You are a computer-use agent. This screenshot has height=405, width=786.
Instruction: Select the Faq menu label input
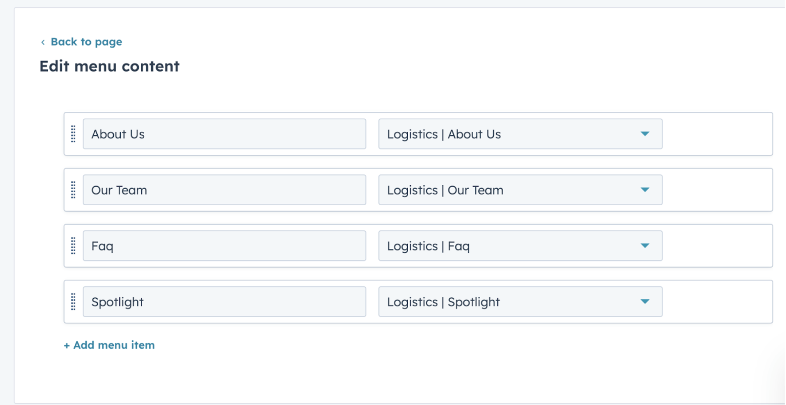click(224, 246)
